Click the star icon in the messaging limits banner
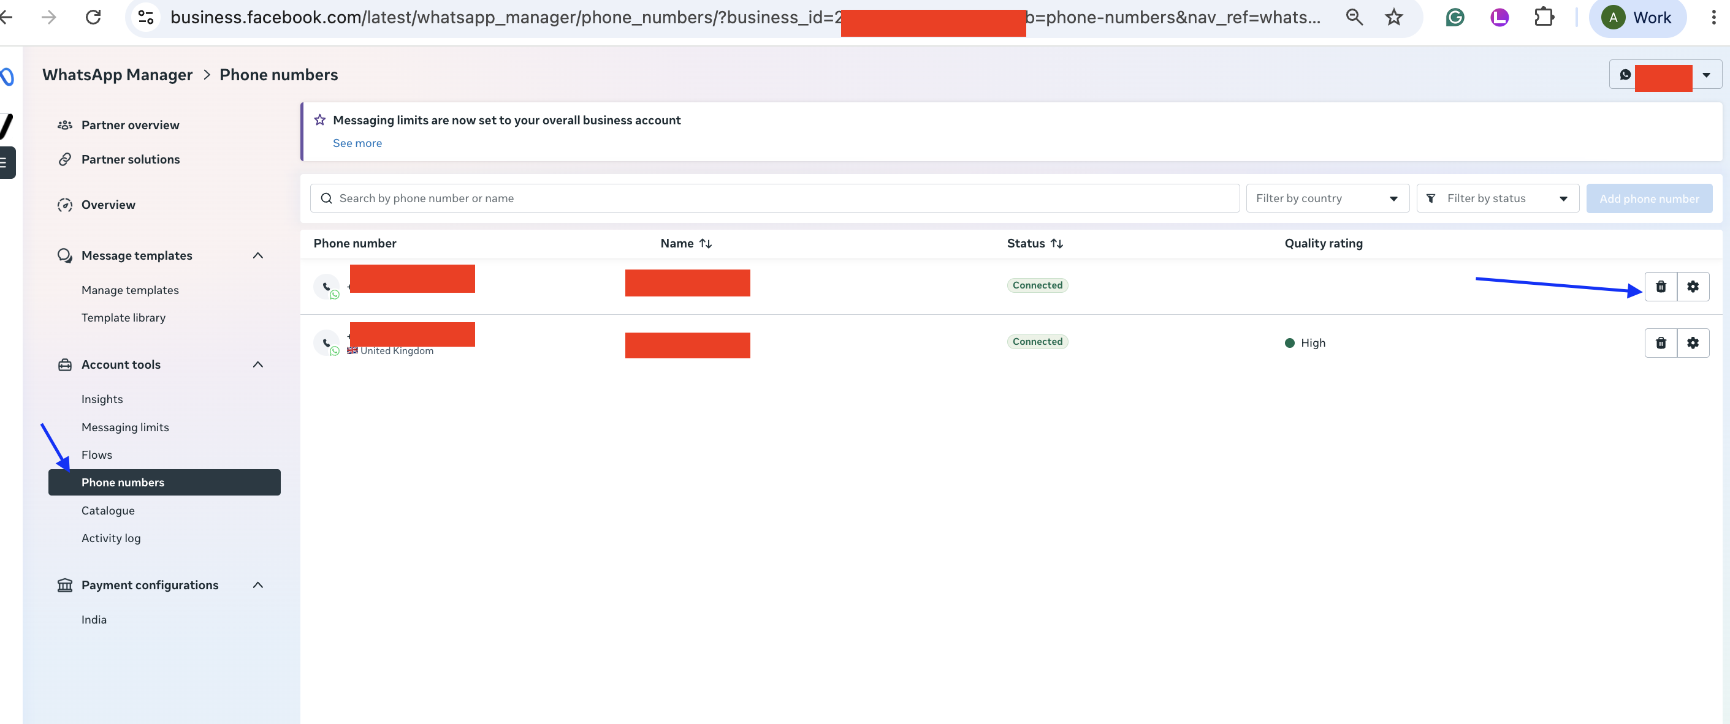 [319, 120]
